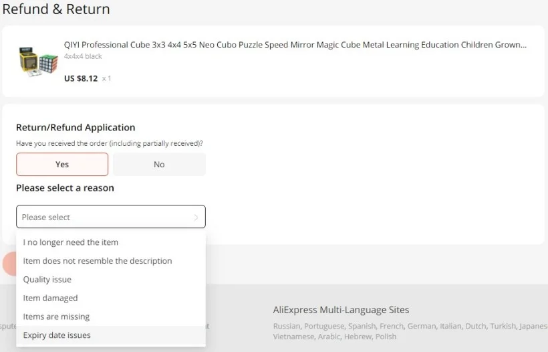Click the 'Refund & Return' page heading
This screenshot has width=548, height=352.
click(x=56, y=9)
